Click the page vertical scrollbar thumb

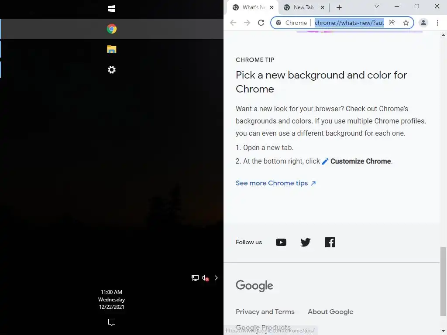pos(443,281)
